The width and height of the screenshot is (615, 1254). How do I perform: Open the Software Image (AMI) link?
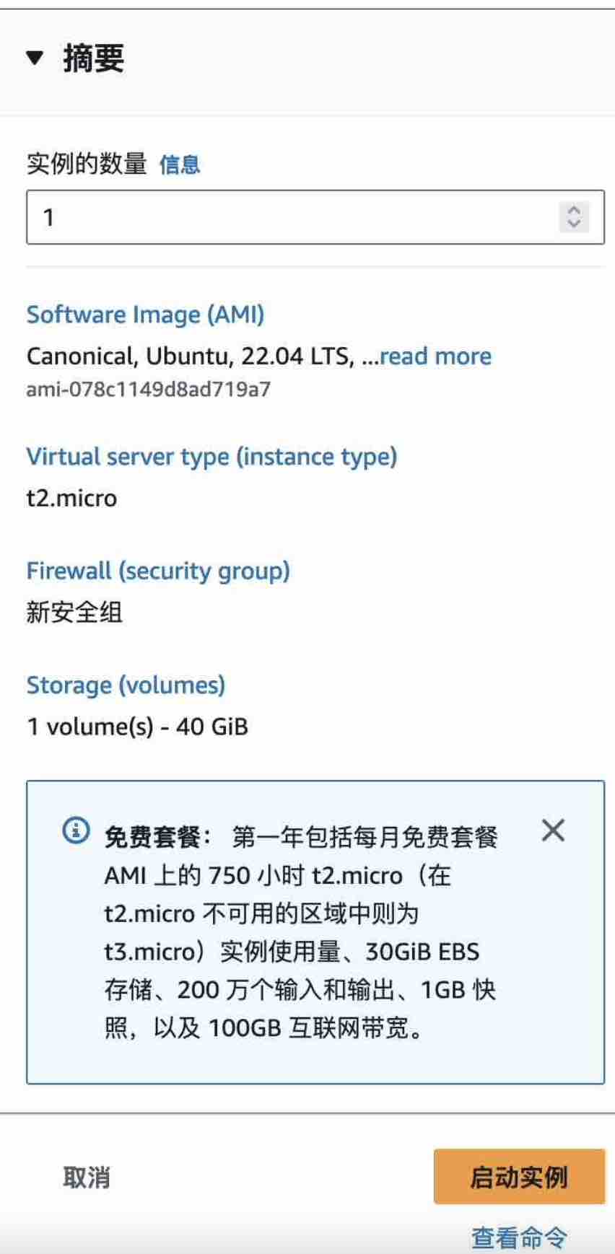click(145, 315)
